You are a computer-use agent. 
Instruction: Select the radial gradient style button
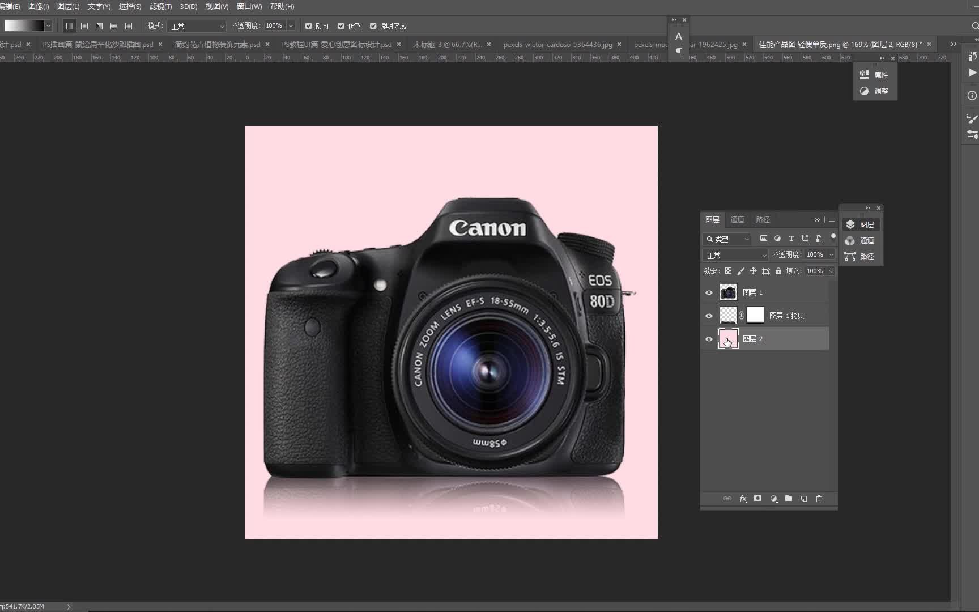84,26
